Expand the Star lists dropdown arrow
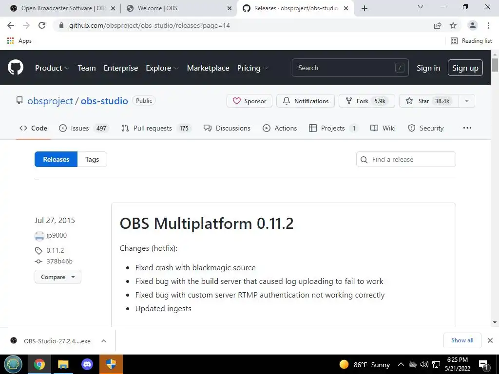Screen dimensions: 499x374 point(467,101)
